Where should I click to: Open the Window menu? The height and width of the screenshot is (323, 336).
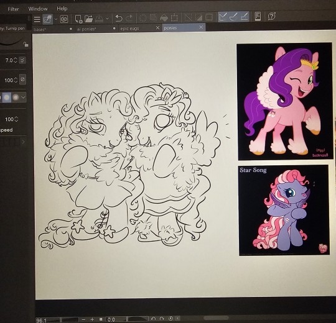point(38,9)
